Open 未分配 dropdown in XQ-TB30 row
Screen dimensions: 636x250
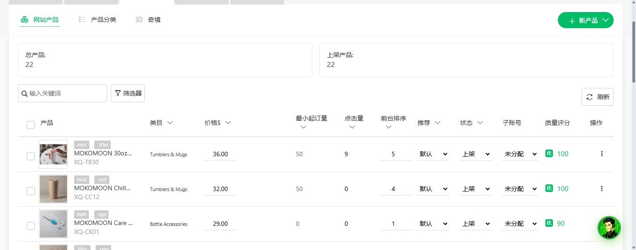[520, 154]
